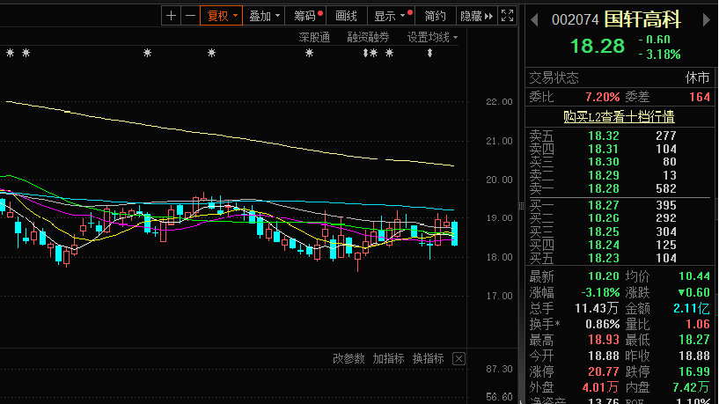Toggle the 筹码 chip distribution
This screenshot has width=719, height=404.
pyautogui.click(x=306, y=16)
